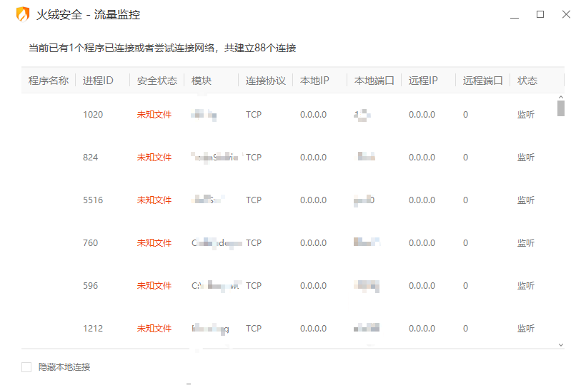
Task: Click 未知文件 status in row 5516
Action: (154, 200)
